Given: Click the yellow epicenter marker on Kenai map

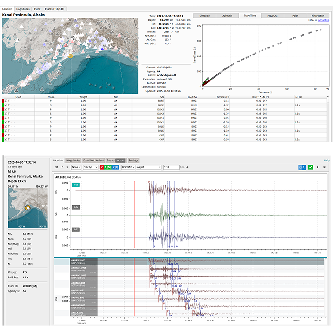Looking at the screenshot, I should point(71,55).
